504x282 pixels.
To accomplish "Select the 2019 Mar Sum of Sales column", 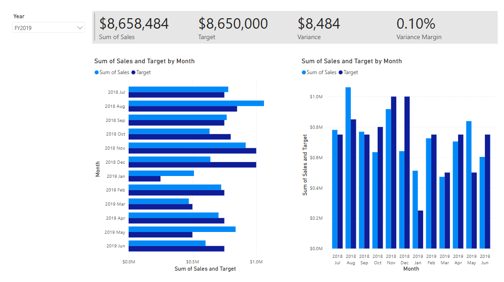I will (x=442, y=213).
